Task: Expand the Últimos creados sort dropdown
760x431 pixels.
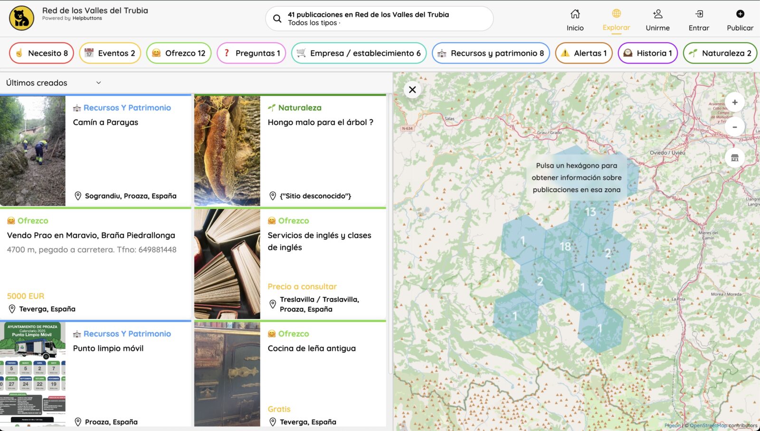Action: pyautogui.click(x=53, y=83)
